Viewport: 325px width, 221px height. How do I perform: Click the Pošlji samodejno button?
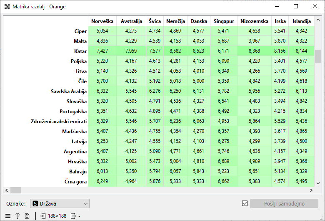point(284,203)
